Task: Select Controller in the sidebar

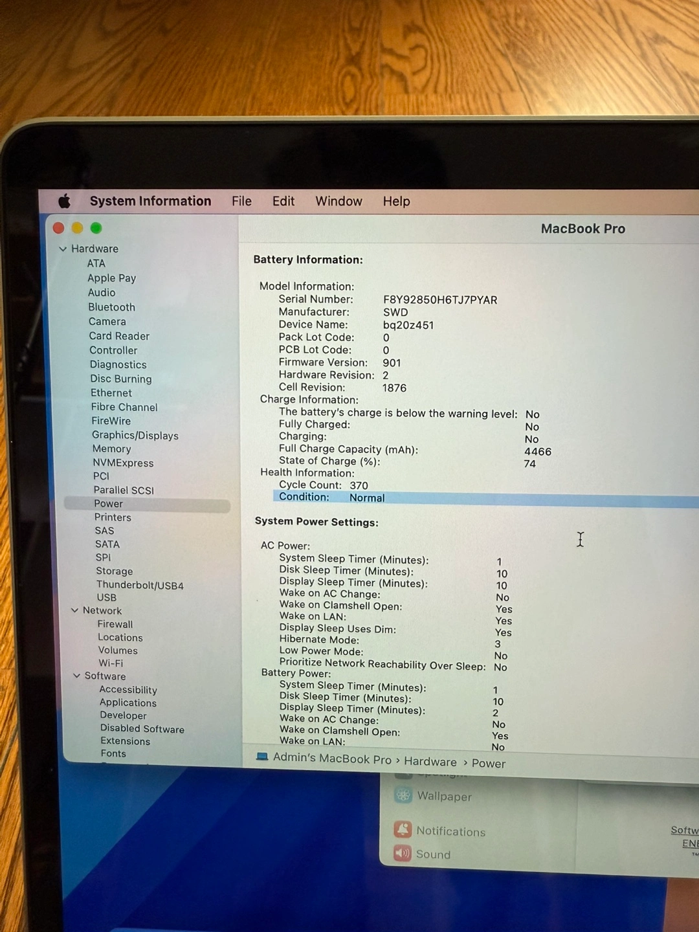Action: [x=113, y=350]
